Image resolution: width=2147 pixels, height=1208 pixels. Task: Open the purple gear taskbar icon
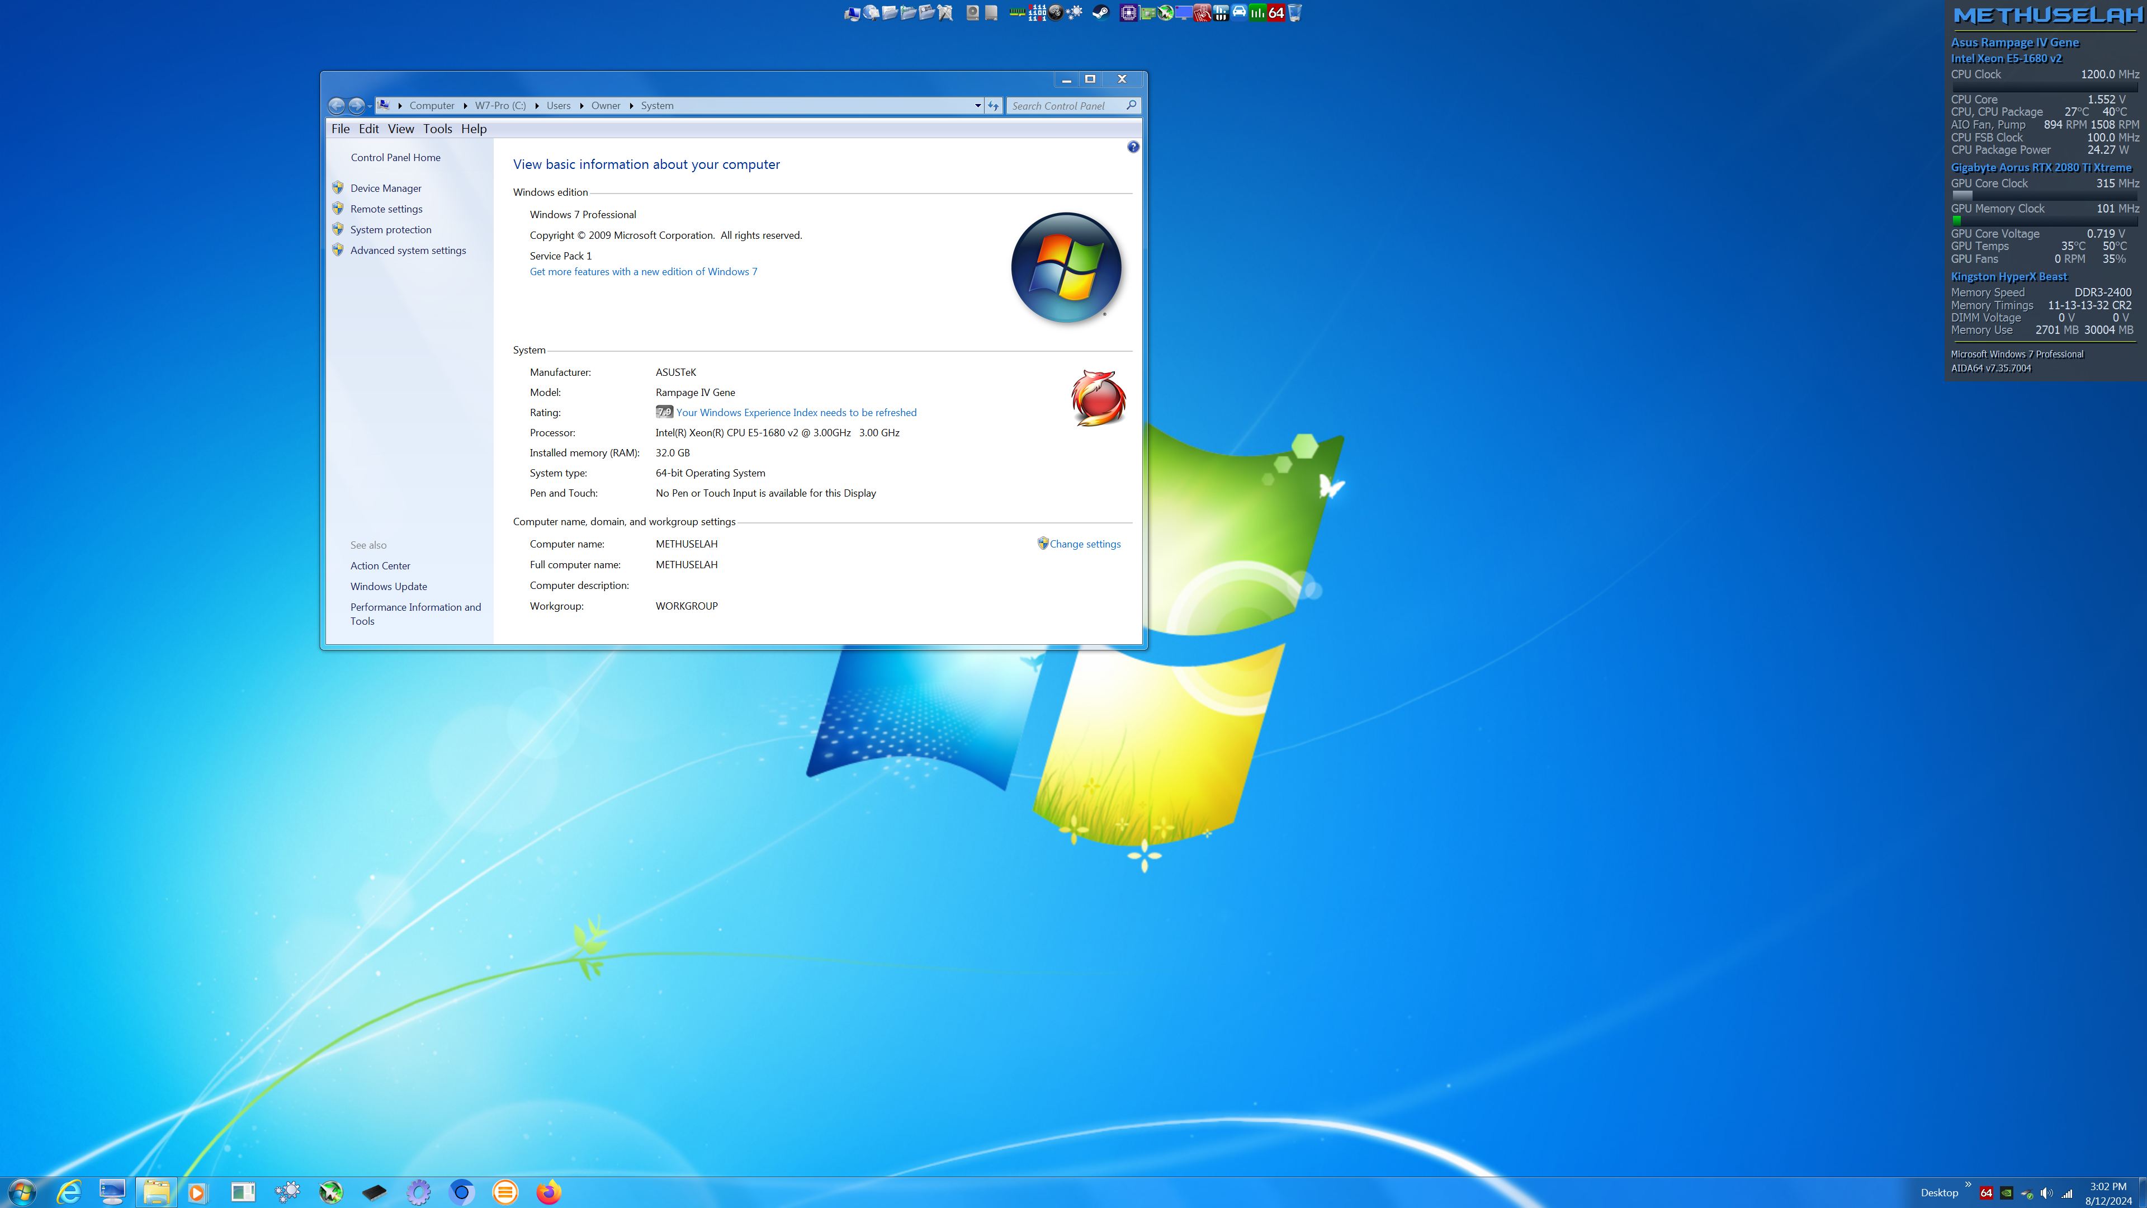418,1192
